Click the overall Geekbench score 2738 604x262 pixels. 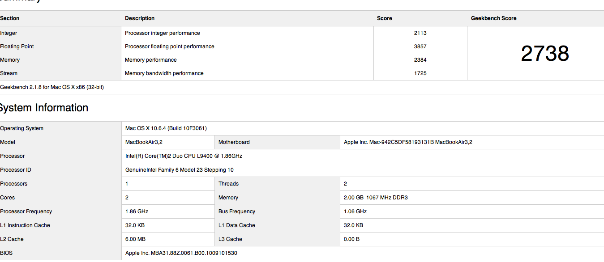click(545, 54)
